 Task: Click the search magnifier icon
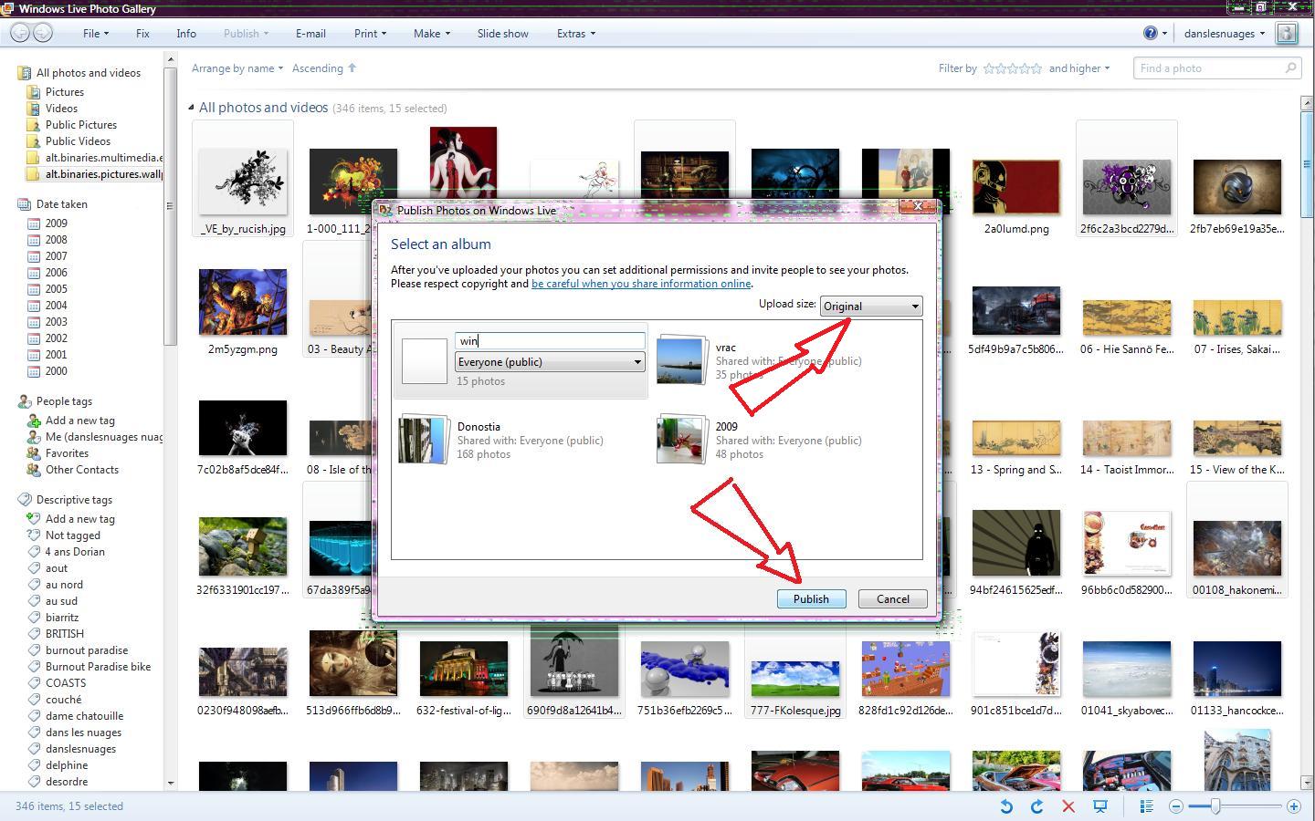(x=1290, y=68)
